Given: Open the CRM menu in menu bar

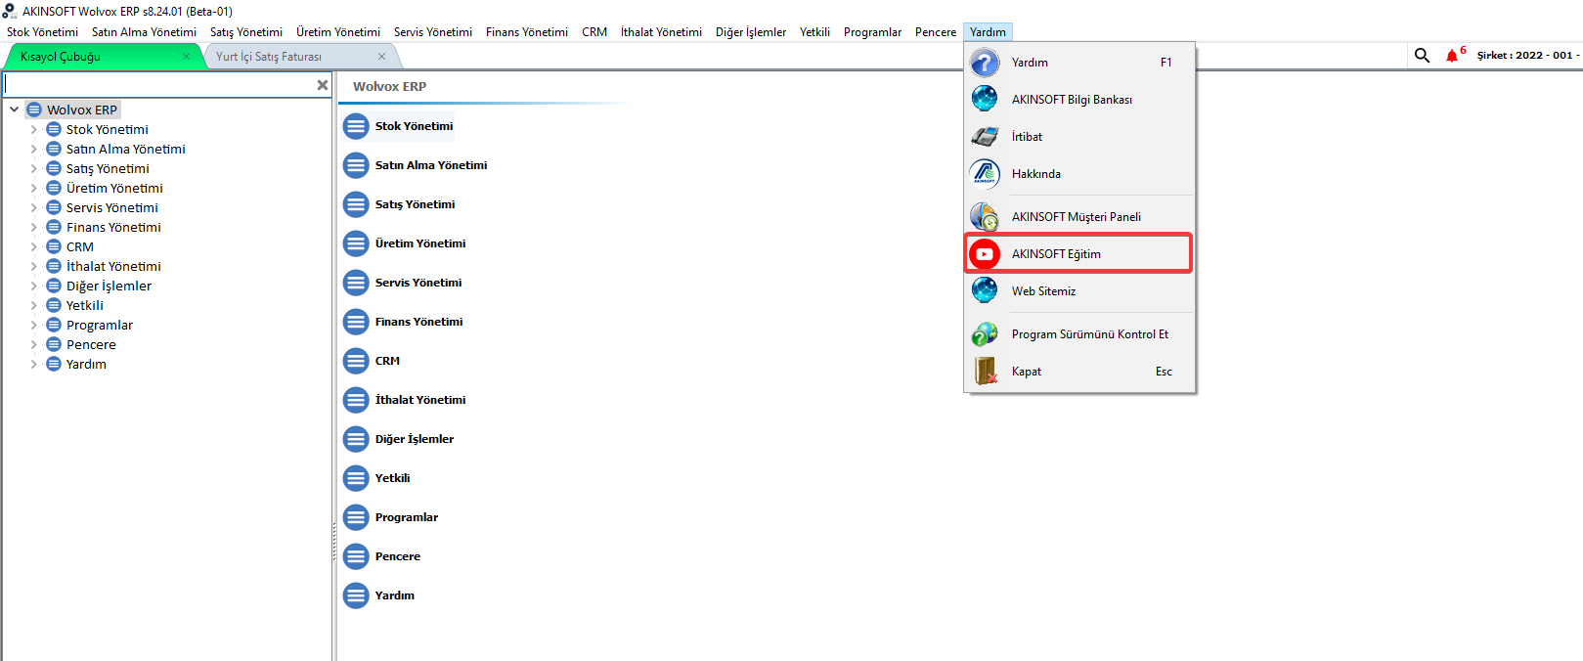Looking at the screenshot, I should pos(594,32).
